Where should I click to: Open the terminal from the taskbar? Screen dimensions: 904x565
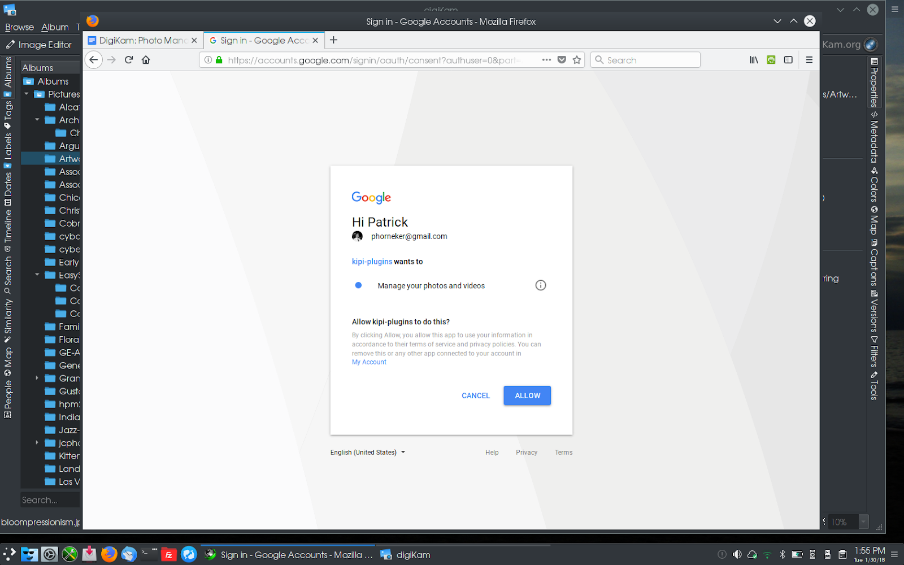(149, 554)
